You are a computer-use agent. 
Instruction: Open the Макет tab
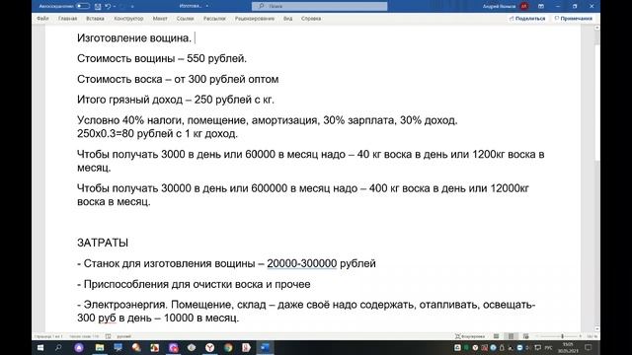click(x=160, y=19)
